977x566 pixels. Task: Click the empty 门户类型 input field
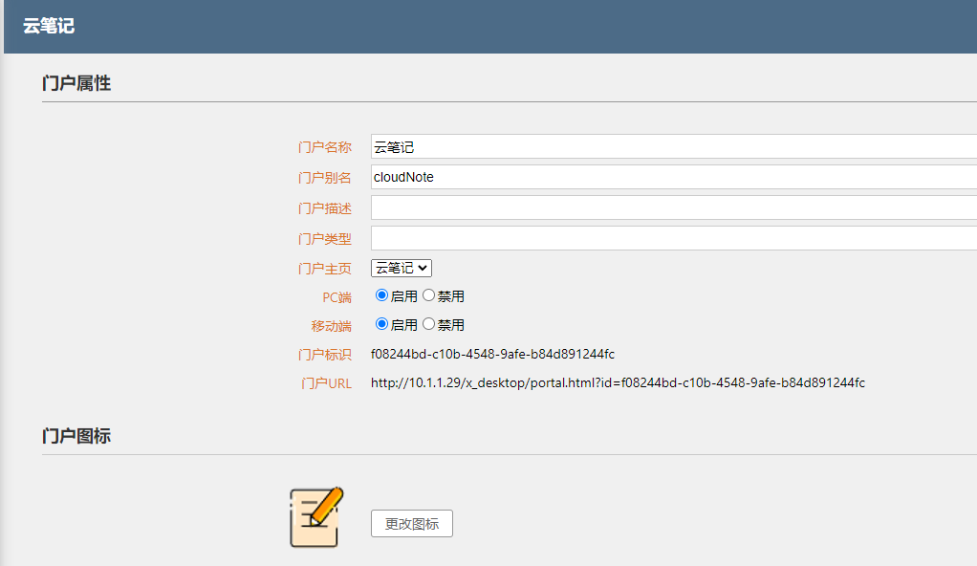tap(674, 238)
